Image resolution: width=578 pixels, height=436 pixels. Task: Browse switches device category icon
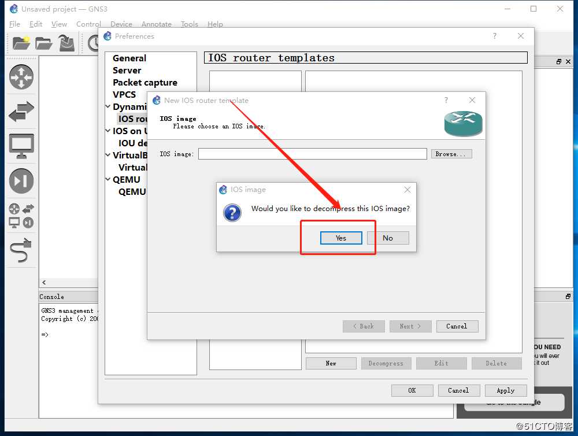[x=21, y=112]
